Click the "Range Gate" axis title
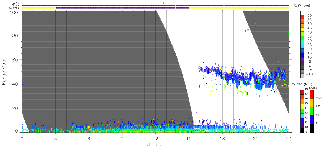Viewport: 325px width, 150px height. 4,72
